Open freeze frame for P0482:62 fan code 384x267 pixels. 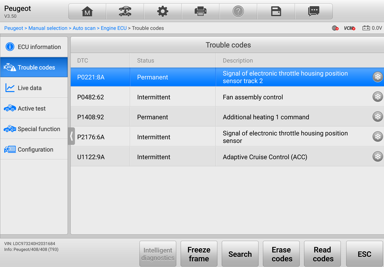pyautogui.click(x=377, y=96)
